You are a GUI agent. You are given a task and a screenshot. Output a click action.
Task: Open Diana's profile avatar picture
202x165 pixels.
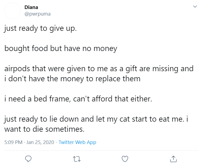click(13, 11)
